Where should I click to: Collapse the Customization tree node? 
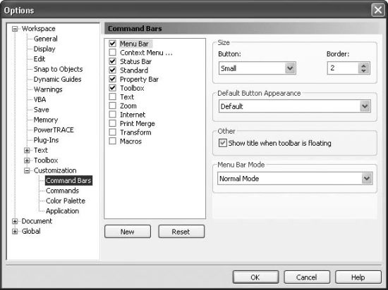click(x=27, y=170)
